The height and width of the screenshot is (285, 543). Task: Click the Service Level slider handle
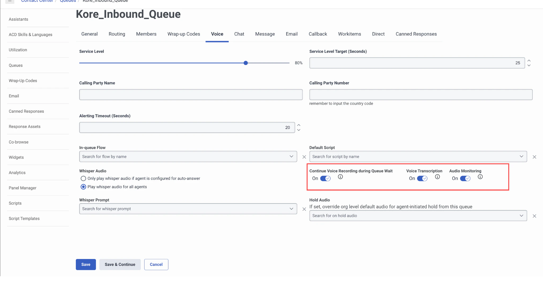pyautogui.click(x=246, y=63)
